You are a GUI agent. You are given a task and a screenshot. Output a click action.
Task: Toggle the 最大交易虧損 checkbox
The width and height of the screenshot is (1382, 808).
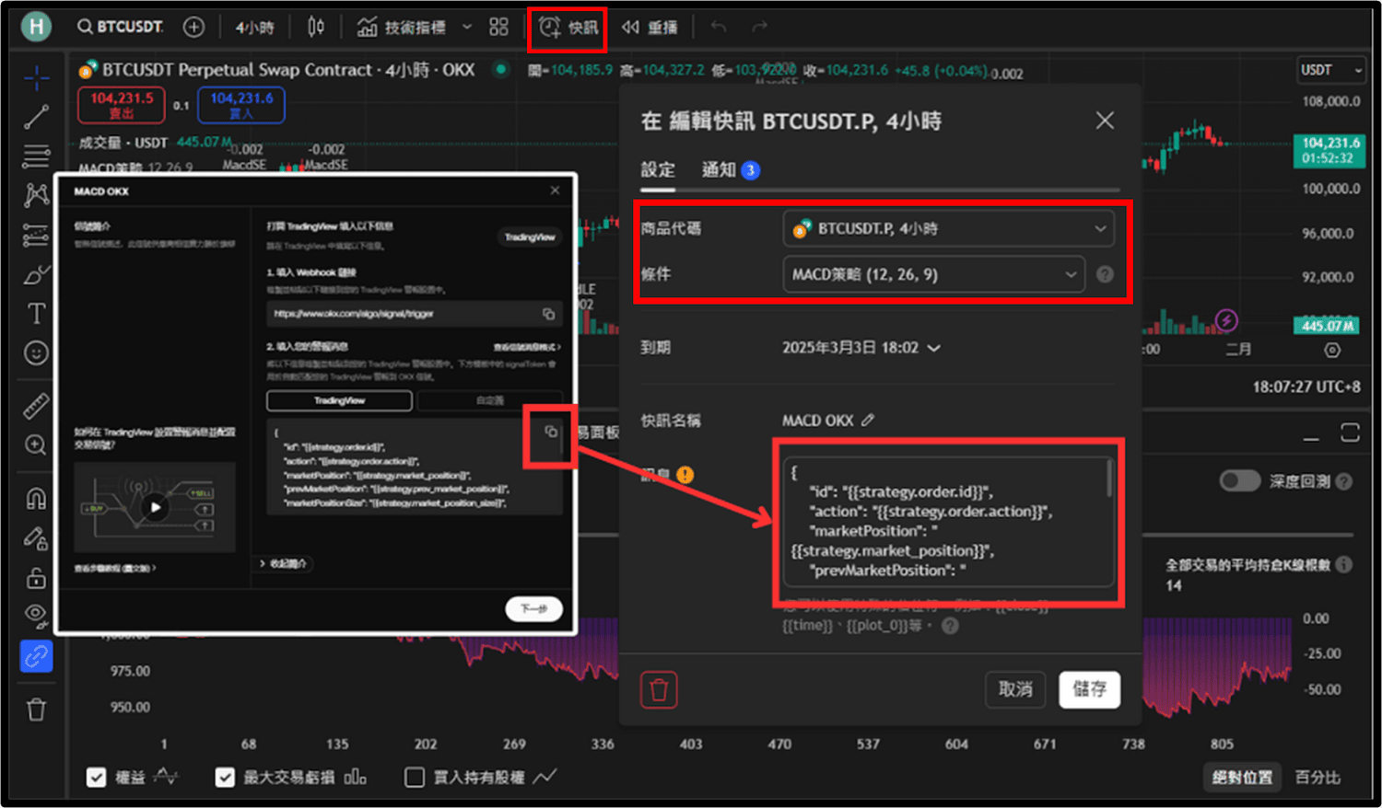tap(225, 778)
